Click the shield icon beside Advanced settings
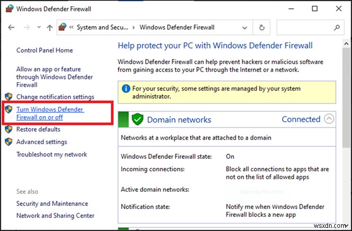The image size is (352, 231). [x=8, y=142]
